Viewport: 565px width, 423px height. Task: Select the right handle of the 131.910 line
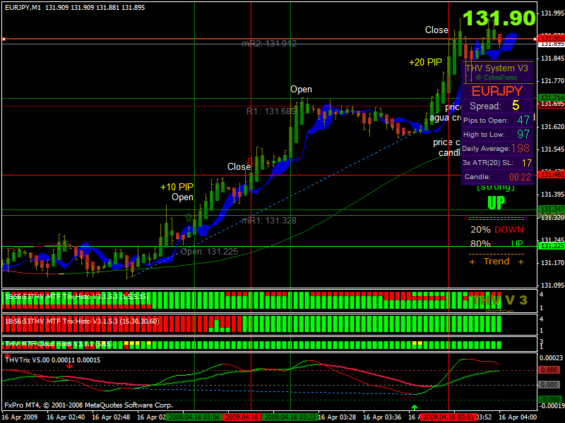tap(535, 39)
